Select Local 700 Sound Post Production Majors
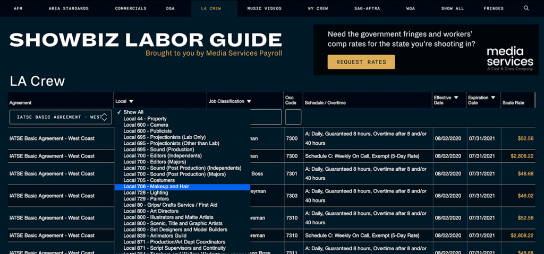The height and width of the screenshot is (254, 544). click(182, 174)
